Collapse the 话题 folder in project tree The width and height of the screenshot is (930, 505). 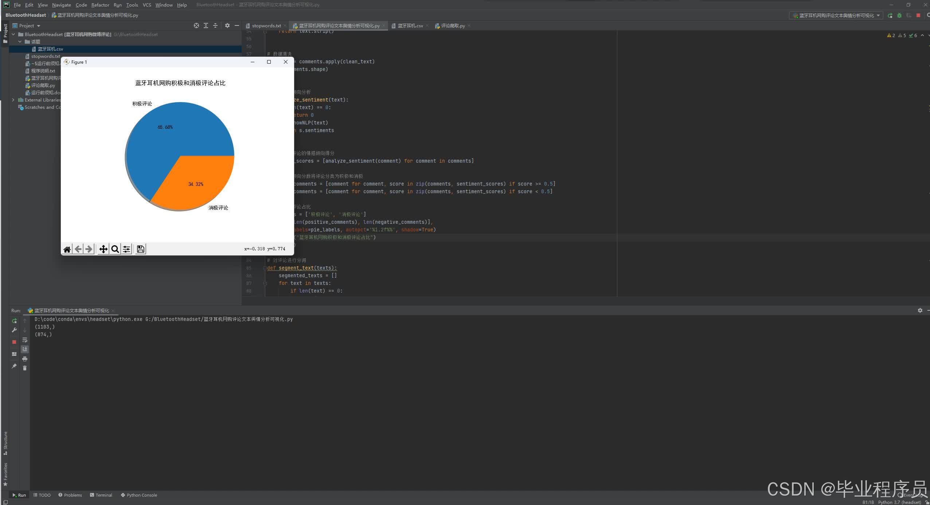(20, 42)
